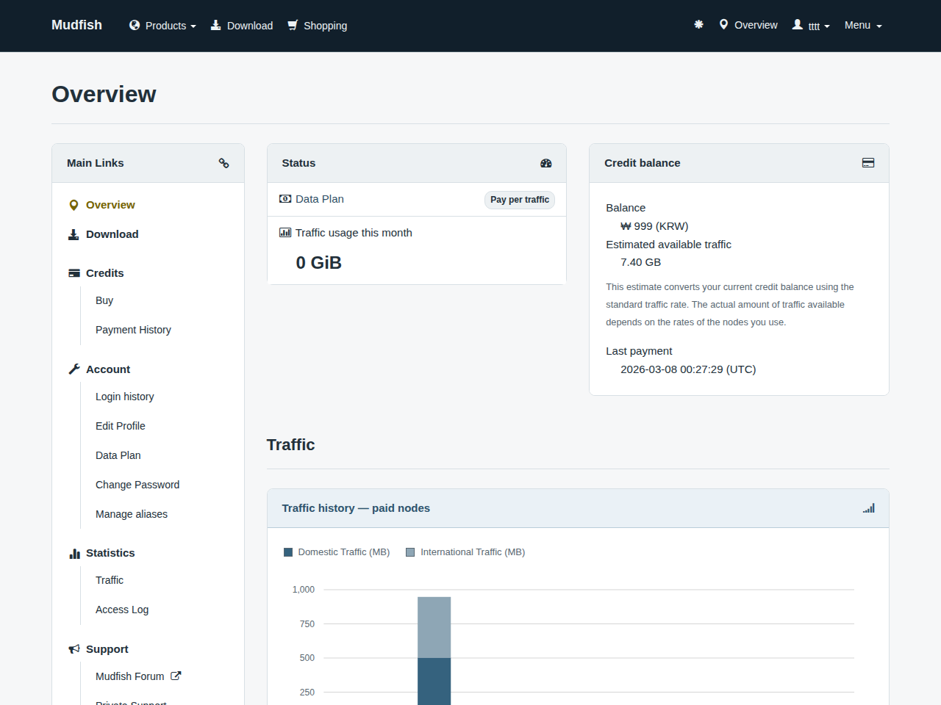Expand the Menu dropdown in navbar
Image resolution: width=941 pixels, height=705 pixels.
863,25
